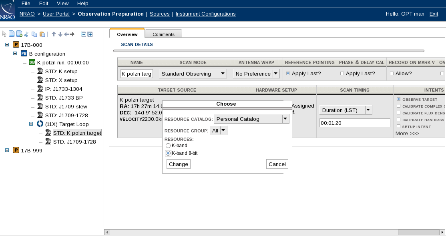
Task: Open the Scan Mode dropdown
Action: [223, 74]
